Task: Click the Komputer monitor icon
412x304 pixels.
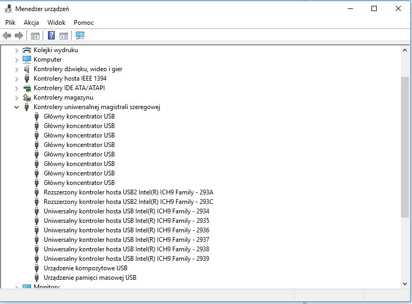Action: [27, 60]
